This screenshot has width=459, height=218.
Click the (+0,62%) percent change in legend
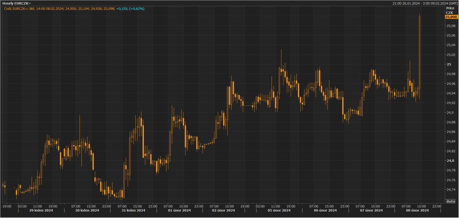click(x=137, y=8)
